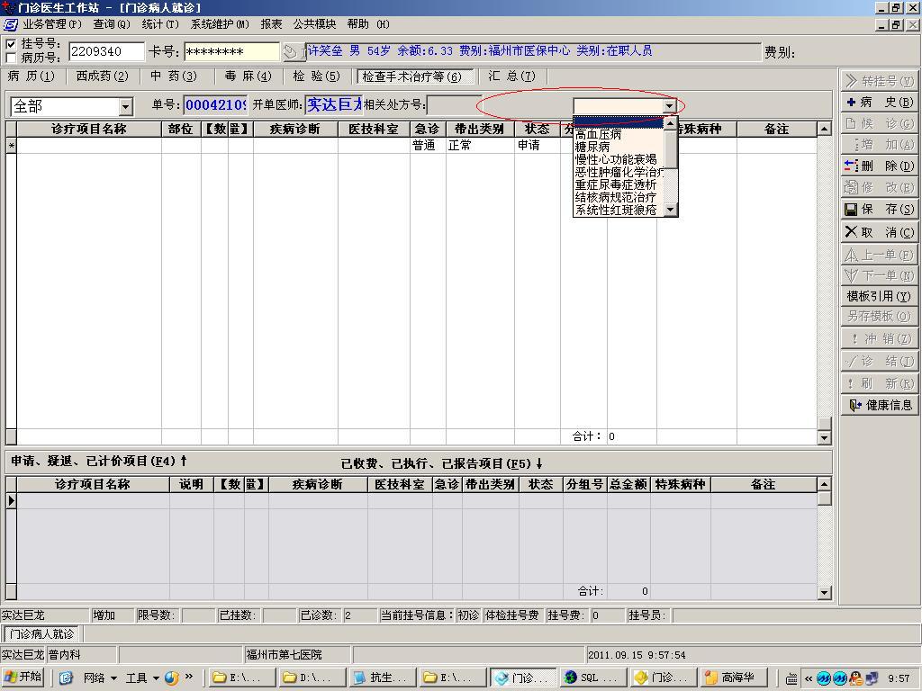Save the order with 保存(S)
The height and width of the screenshot is (691, 922).
pyautogui.click(x=879, y=209)
